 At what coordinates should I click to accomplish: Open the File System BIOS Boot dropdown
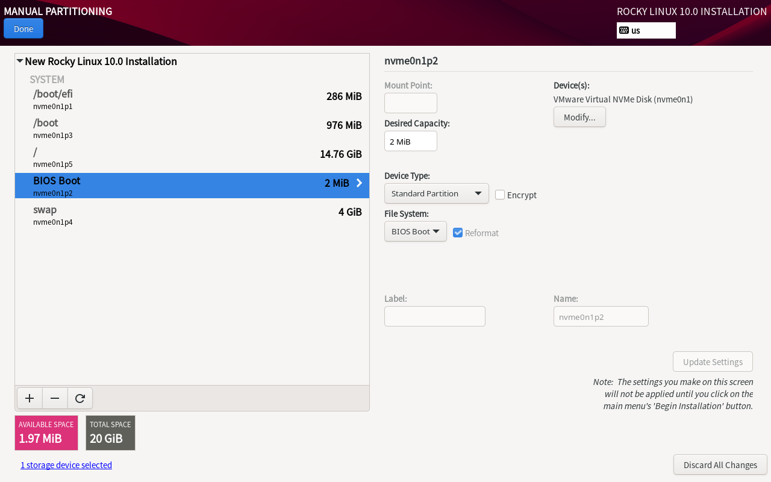click(416, 231)
